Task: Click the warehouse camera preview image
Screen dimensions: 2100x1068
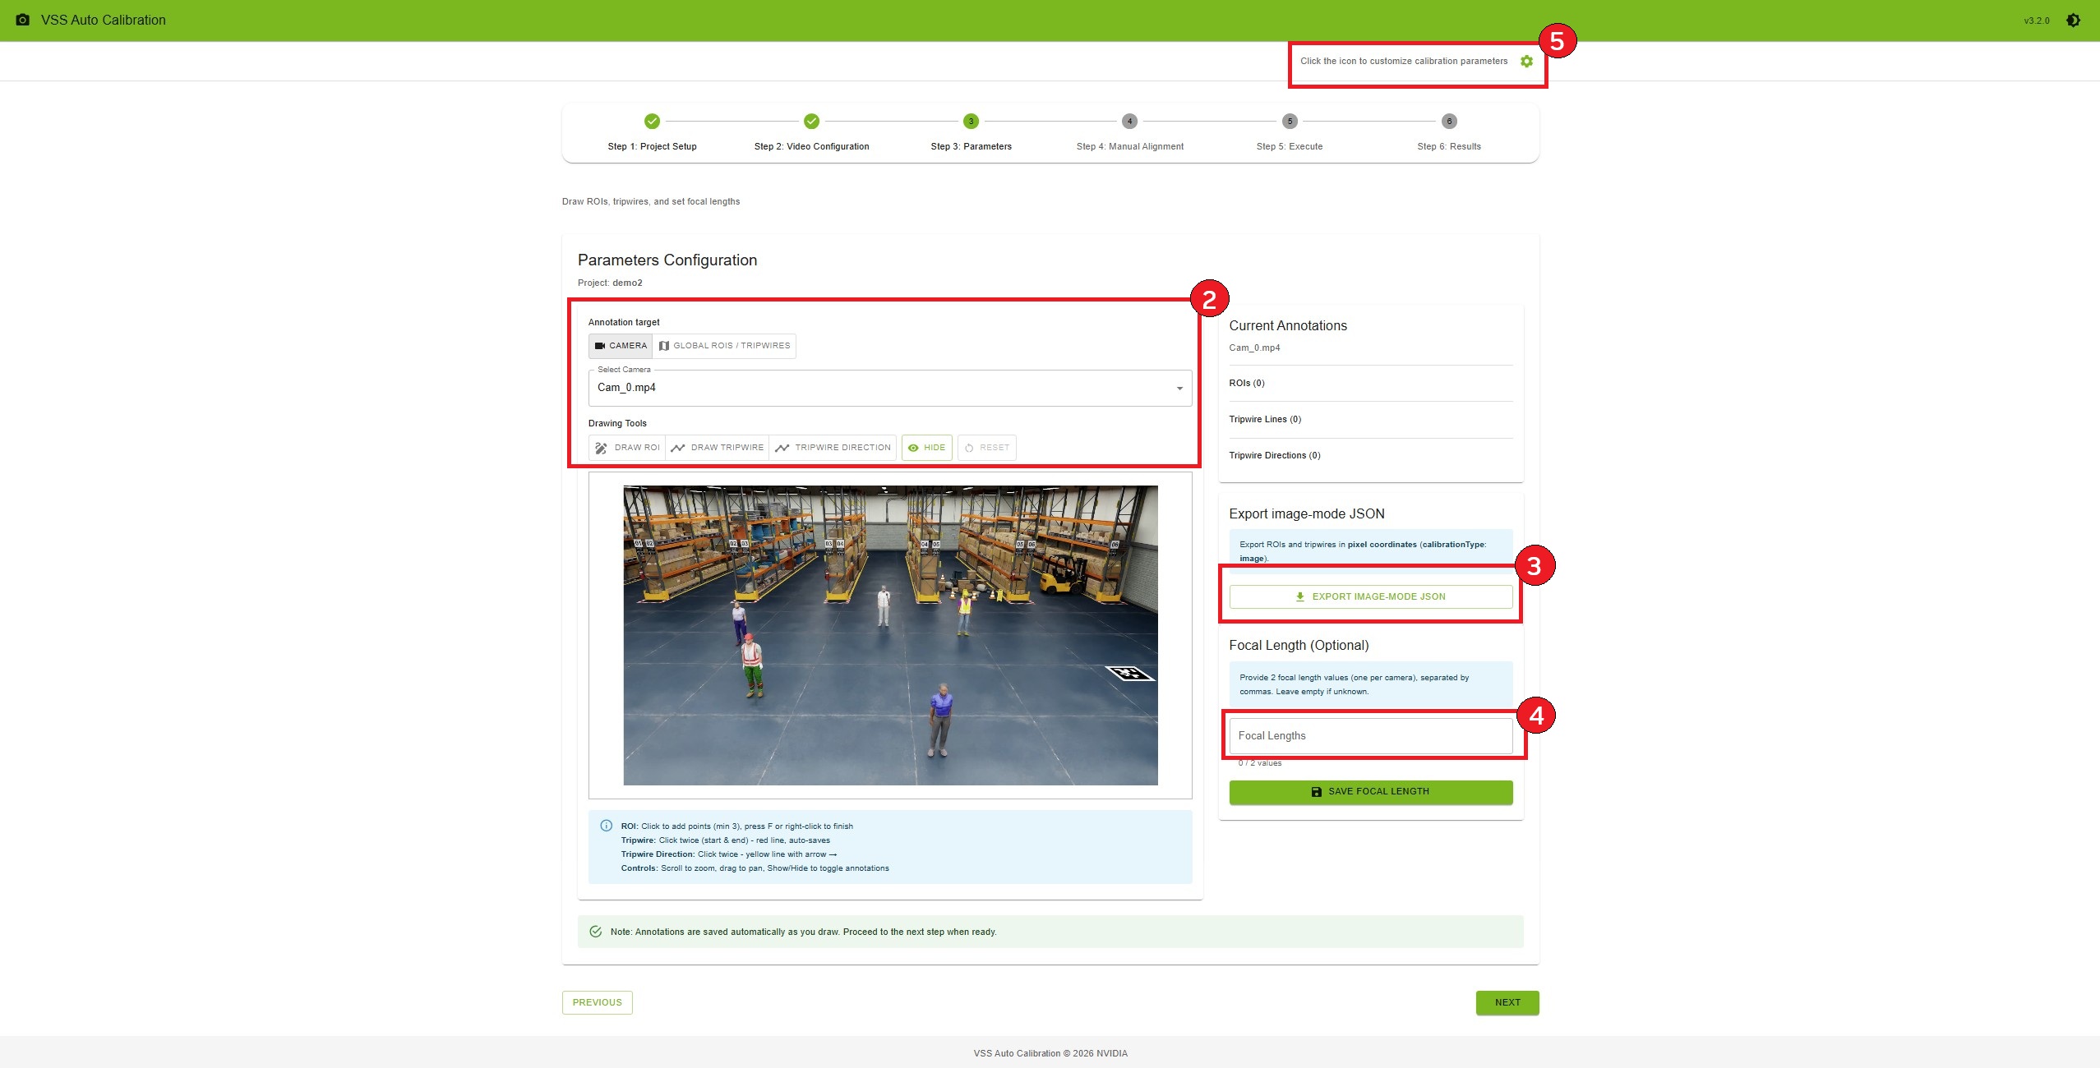Action: (x=890, y=635)
